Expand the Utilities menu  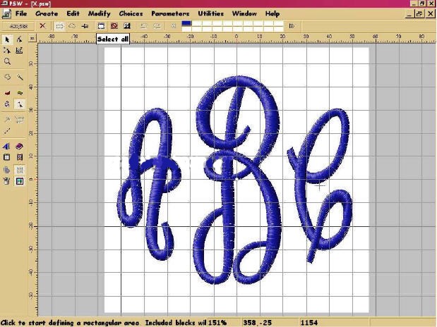click(x=210, y=13)
